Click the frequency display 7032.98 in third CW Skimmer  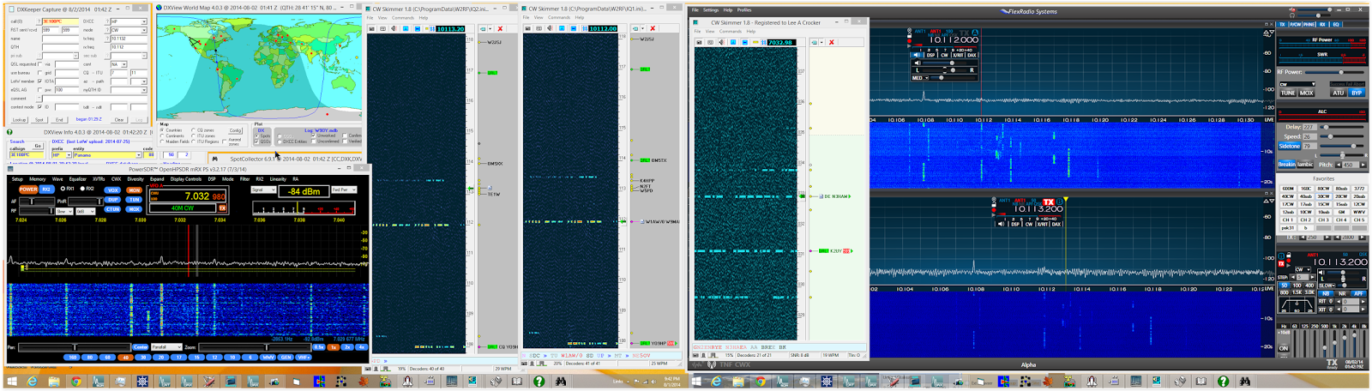click(x=780, y=42)
